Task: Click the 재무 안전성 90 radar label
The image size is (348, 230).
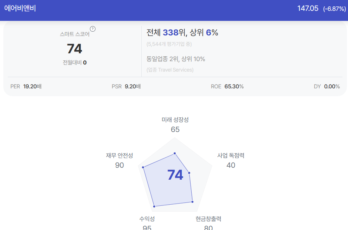Action: (119, 161)
